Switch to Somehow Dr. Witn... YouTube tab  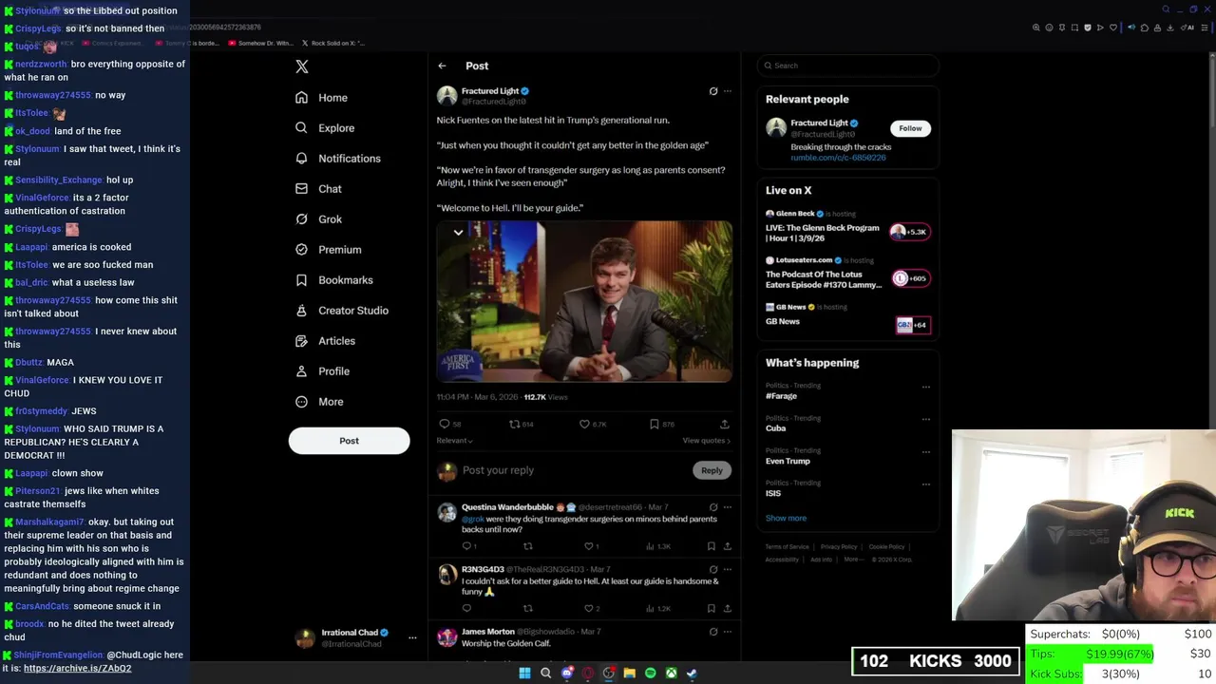pos(259,43)
